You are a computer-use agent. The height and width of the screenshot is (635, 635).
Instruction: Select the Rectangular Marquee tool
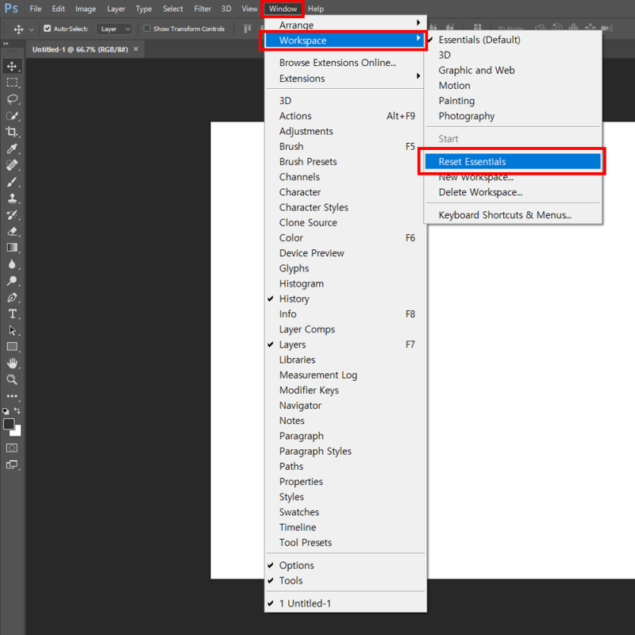(12, 83)
